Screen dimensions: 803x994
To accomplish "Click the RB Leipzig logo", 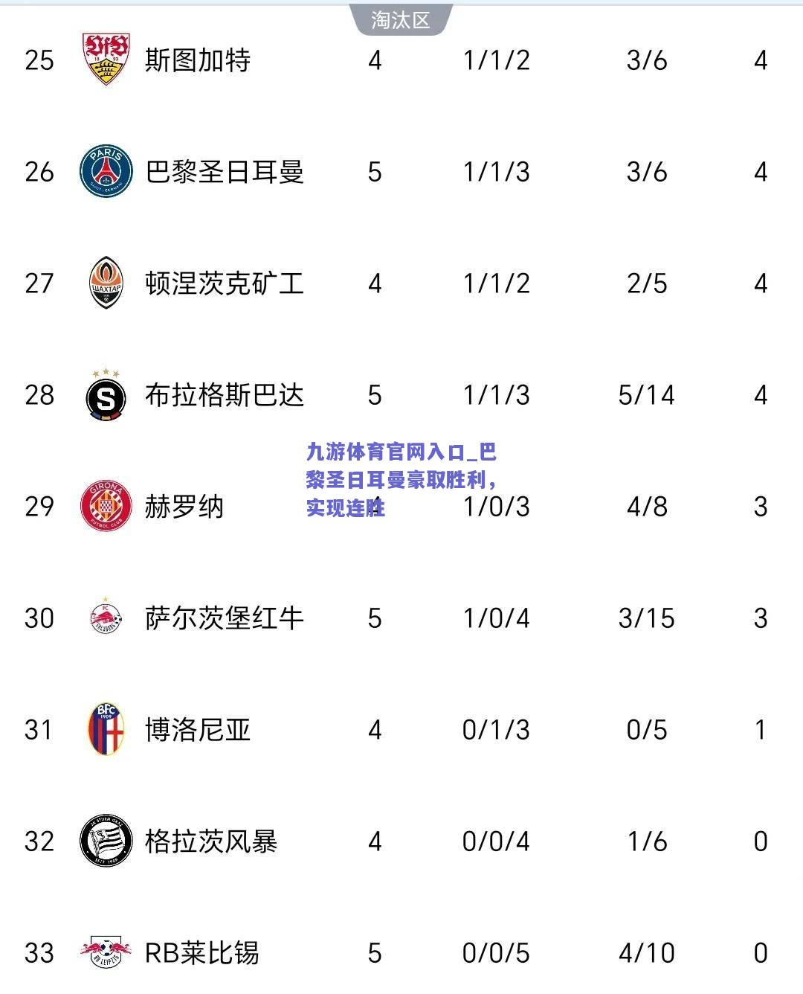I will pos(106,952).
